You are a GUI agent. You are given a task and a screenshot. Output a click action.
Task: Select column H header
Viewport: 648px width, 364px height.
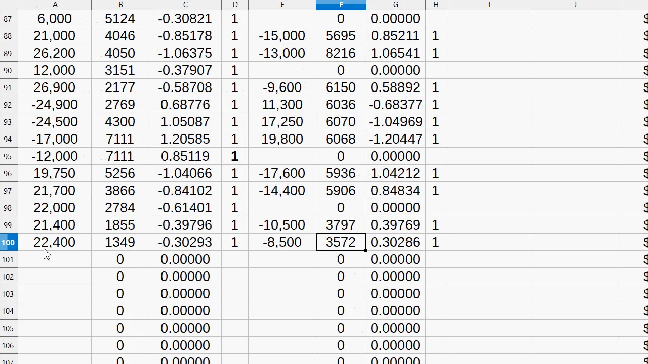coord(435,5)
